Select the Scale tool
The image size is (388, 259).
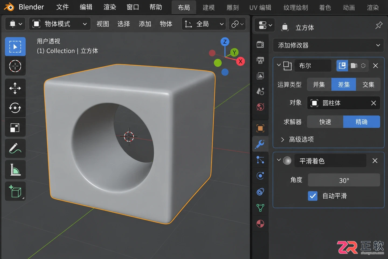coord(15,127)
